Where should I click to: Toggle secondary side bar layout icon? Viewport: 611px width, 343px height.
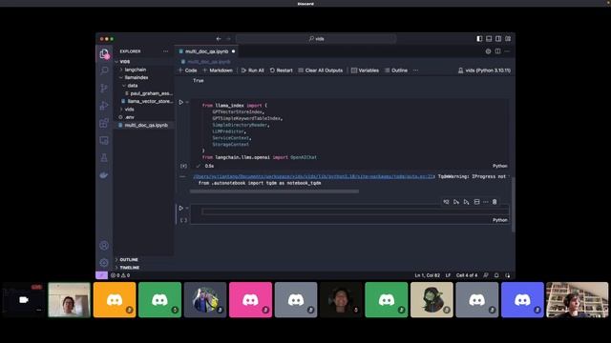[x=498, y=39]
